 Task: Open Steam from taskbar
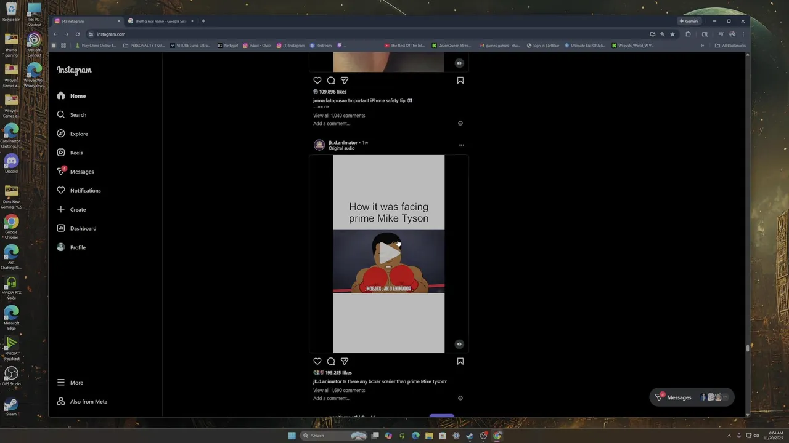tap(470, 436)
